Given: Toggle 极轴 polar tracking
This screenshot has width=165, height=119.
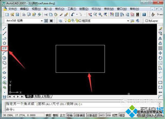Looking at the screenshot, I should click(70, 115).
